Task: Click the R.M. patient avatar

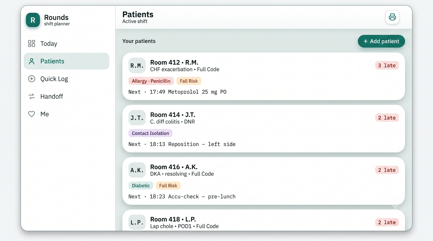Action: click(137, 65)
